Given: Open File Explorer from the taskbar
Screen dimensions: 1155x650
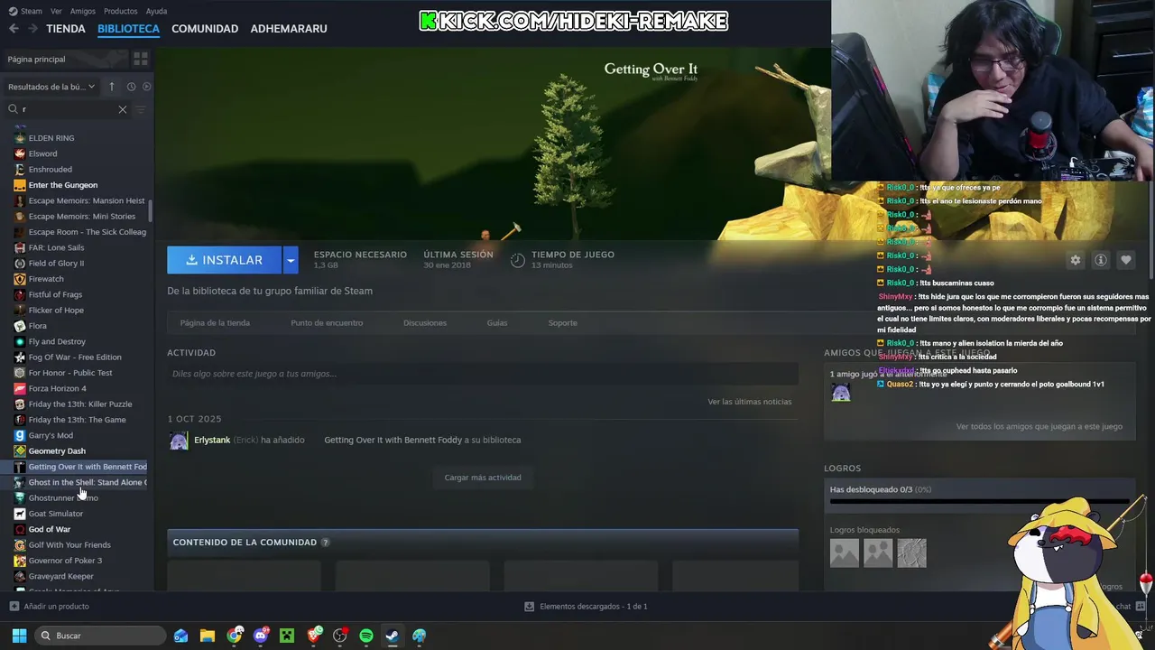Looking at the screenshot, I should click(x=208, y=636).
